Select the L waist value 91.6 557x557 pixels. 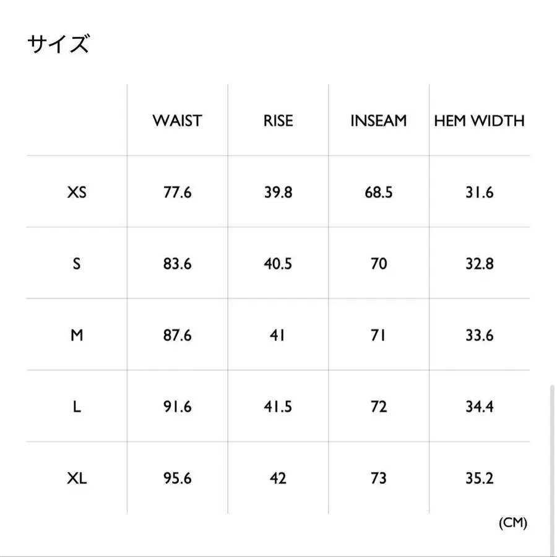tap(178, 407)
